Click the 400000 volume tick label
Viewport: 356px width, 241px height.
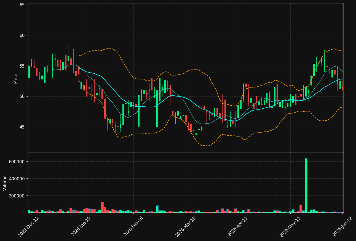click(17, 179)
